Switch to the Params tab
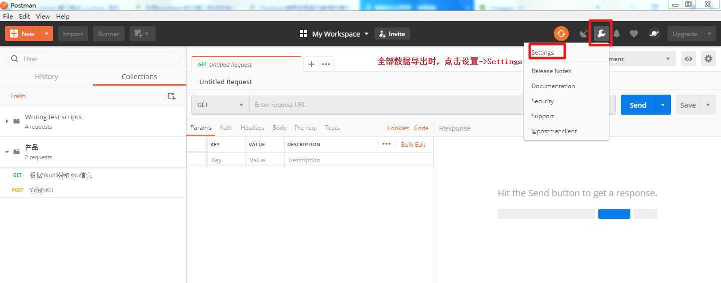 201,128
